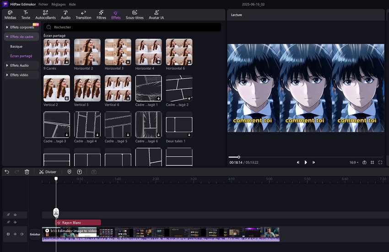Enter fullscreen preview mode
The image size is (389, 252).
[380, 162]
